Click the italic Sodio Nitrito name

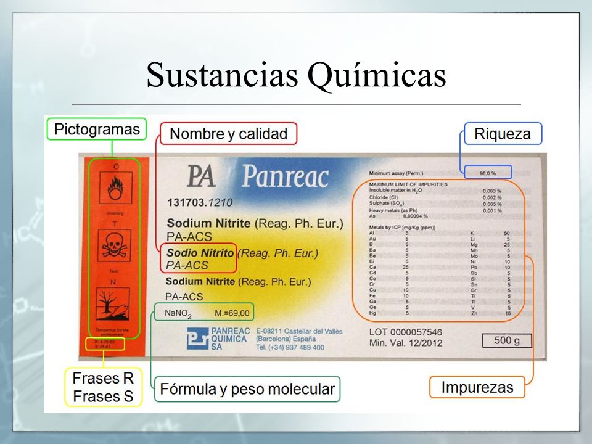coord(200,253)
